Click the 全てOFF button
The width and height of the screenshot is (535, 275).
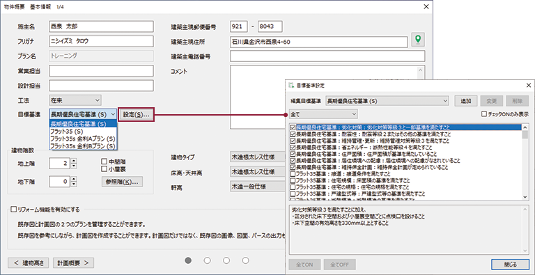(x=339, y=264)
